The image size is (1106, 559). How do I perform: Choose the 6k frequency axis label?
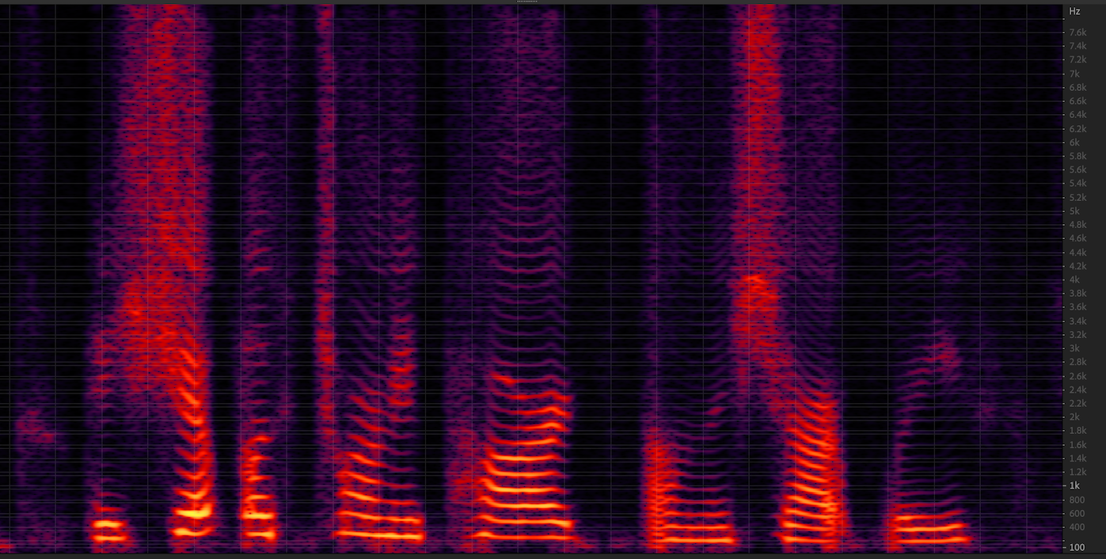point(1074,143)
